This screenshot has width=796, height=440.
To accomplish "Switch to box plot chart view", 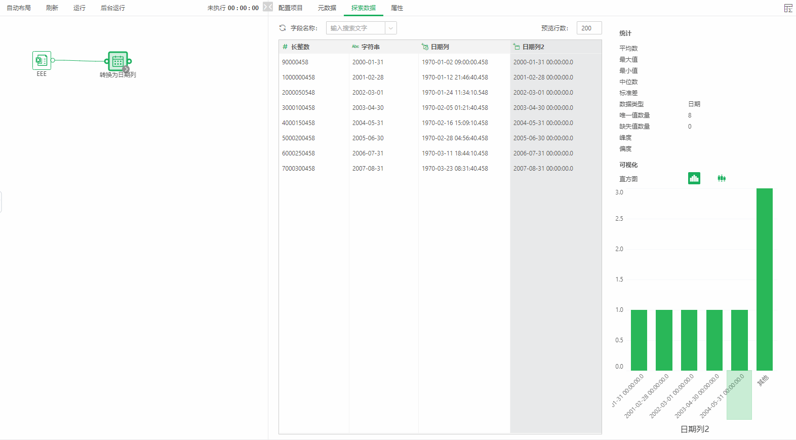I will point(722,178).
